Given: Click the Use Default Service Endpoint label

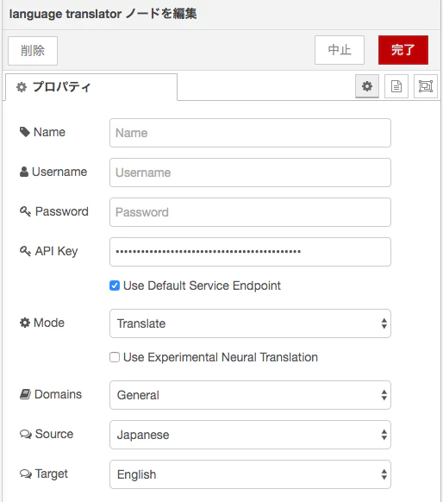Looking at the screenshot, I should (202, 286).
